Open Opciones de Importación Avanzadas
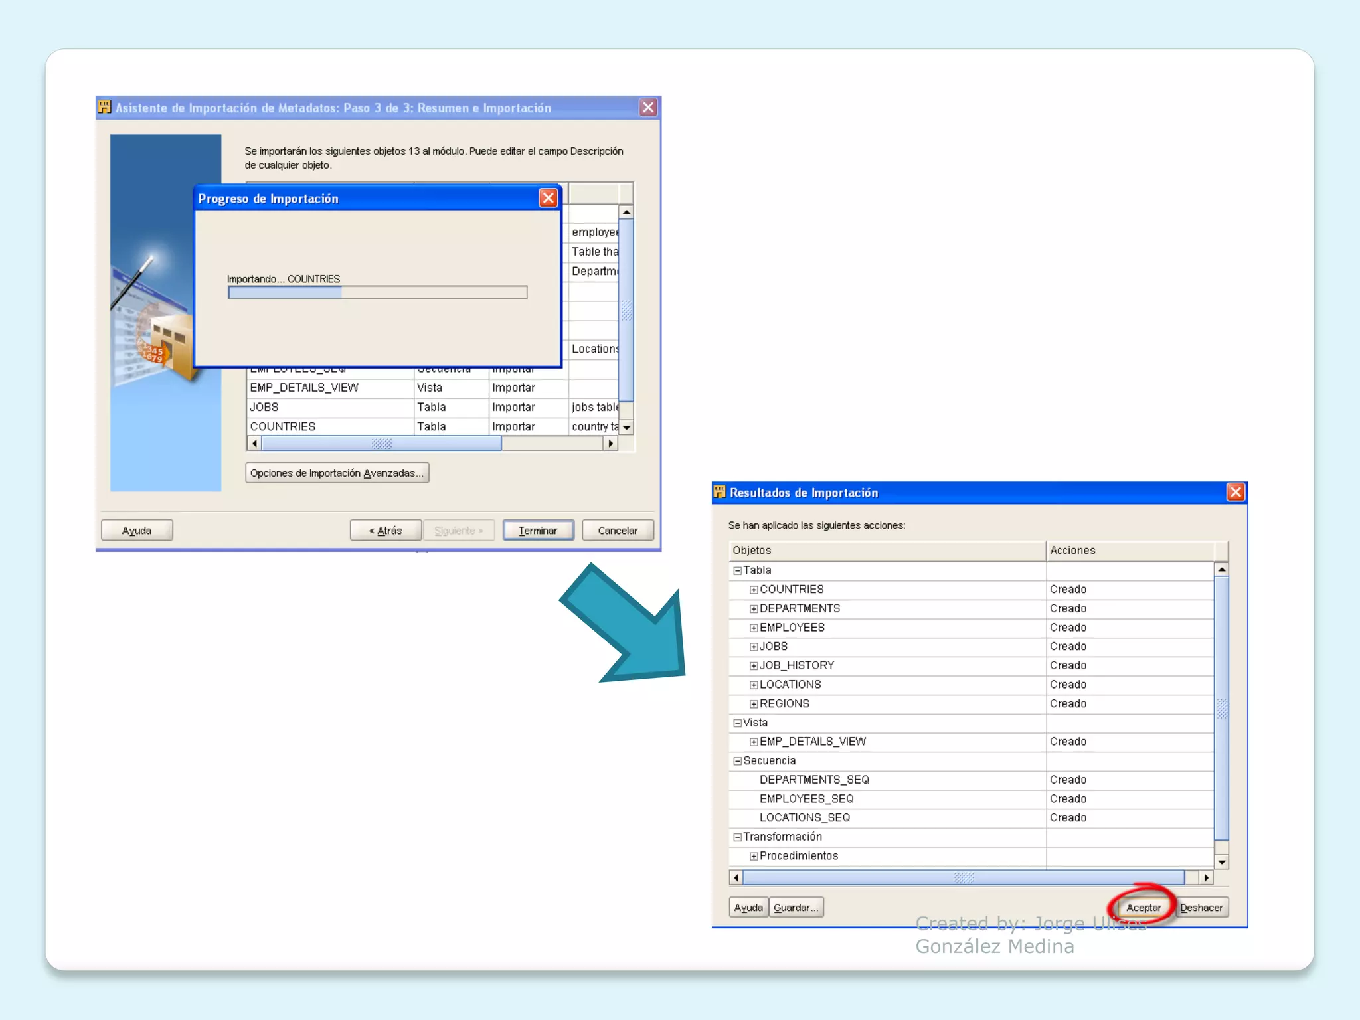Screen dimensions: 1360x1020 (337, 473)
